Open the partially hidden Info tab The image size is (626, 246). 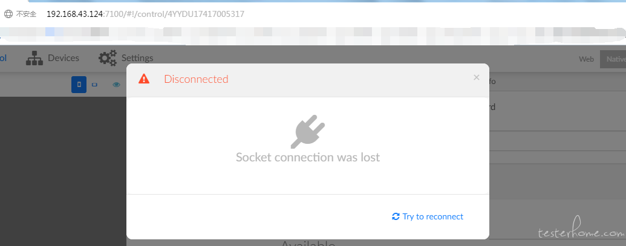[x=492, y=82]
